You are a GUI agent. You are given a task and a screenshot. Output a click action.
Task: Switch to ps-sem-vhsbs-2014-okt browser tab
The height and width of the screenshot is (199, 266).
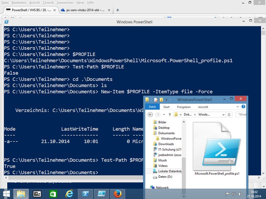pyautogui.click(x=85, y=10)
